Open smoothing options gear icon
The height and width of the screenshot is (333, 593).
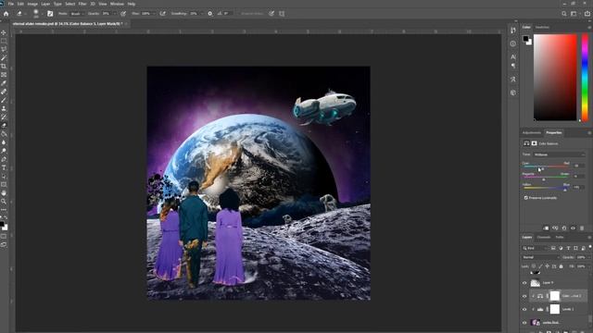pyautogui.click(x=210, y=14)
